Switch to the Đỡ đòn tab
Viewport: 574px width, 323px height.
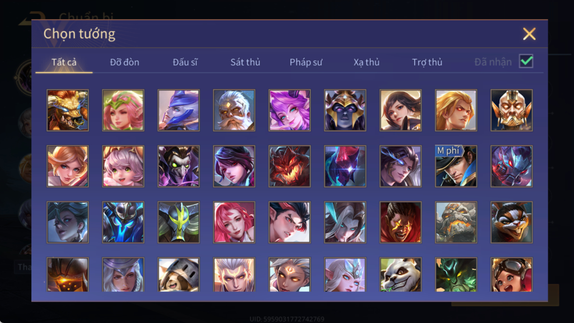pos(124,62)
